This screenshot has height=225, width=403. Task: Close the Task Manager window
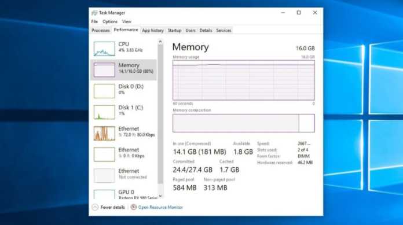[x=315, y=13]
